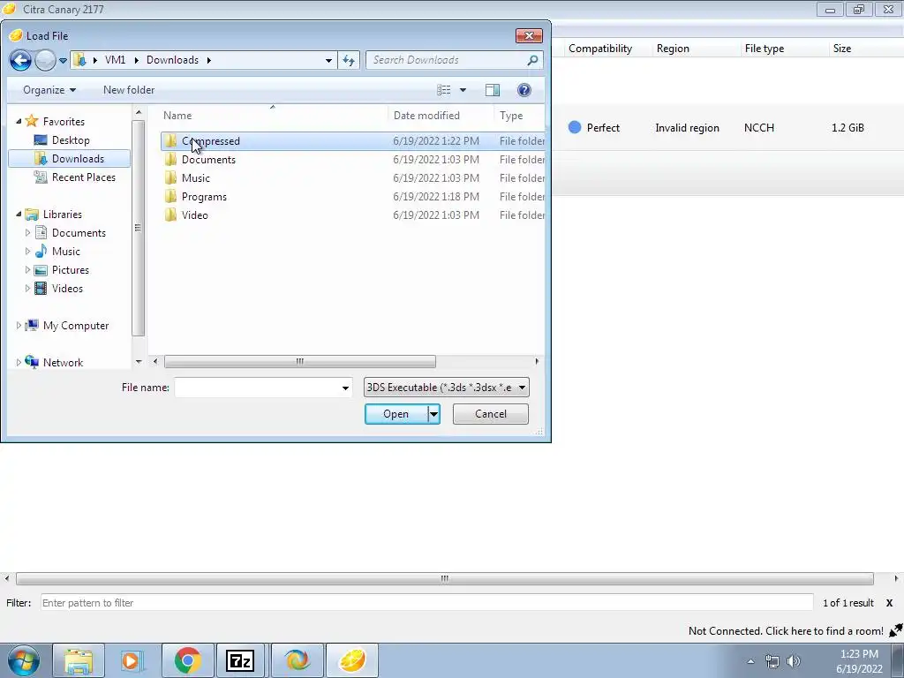The image size is (904, 678).
Task: Open the Organize menu
Action: [49, 90]
